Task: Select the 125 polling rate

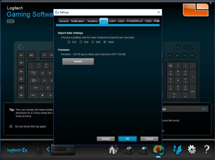Action: pos(69,42)
